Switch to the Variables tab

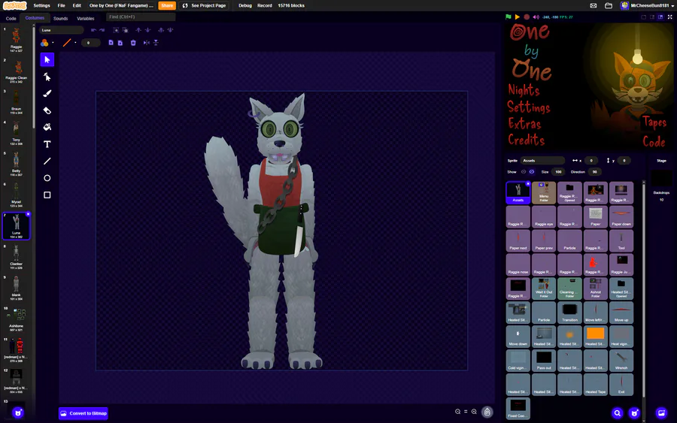[x=86, y=19]
